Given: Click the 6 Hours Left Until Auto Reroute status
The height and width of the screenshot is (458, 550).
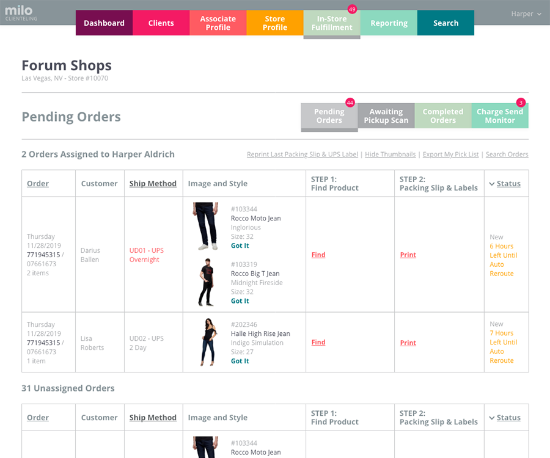Looking at the screenshot, I should click(x=504, y=260).
